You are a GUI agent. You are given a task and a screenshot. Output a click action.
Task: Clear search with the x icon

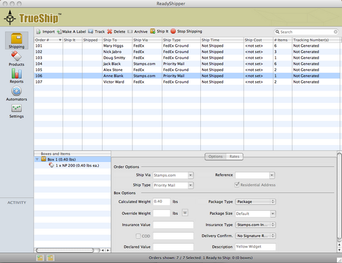(335, 32)
